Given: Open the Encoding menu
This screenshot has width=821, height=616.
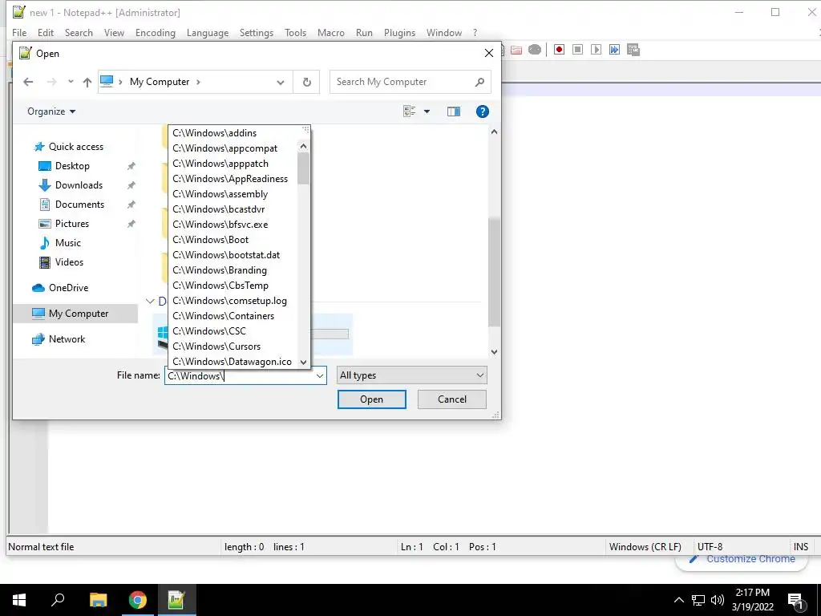Looking at the screenshot, I should tap(155, 32).
